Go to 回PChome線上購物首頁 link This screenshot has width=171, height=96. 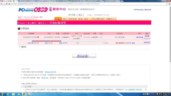142,10
